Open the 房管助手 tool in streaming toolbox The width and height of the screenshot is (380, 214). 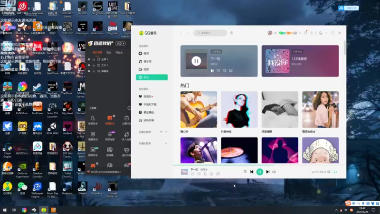point(93,120)
